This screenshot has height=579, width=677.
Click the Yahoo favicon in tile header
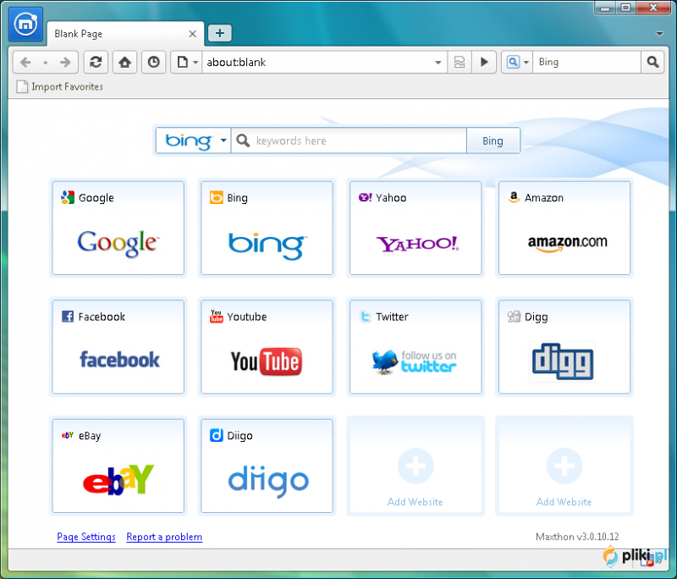click(x=366, y=197)
